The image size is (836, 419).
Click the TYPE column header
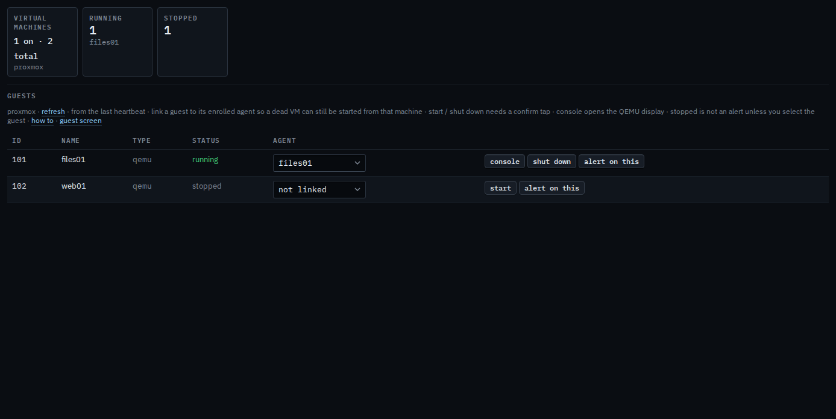click(x=142, y=140)
